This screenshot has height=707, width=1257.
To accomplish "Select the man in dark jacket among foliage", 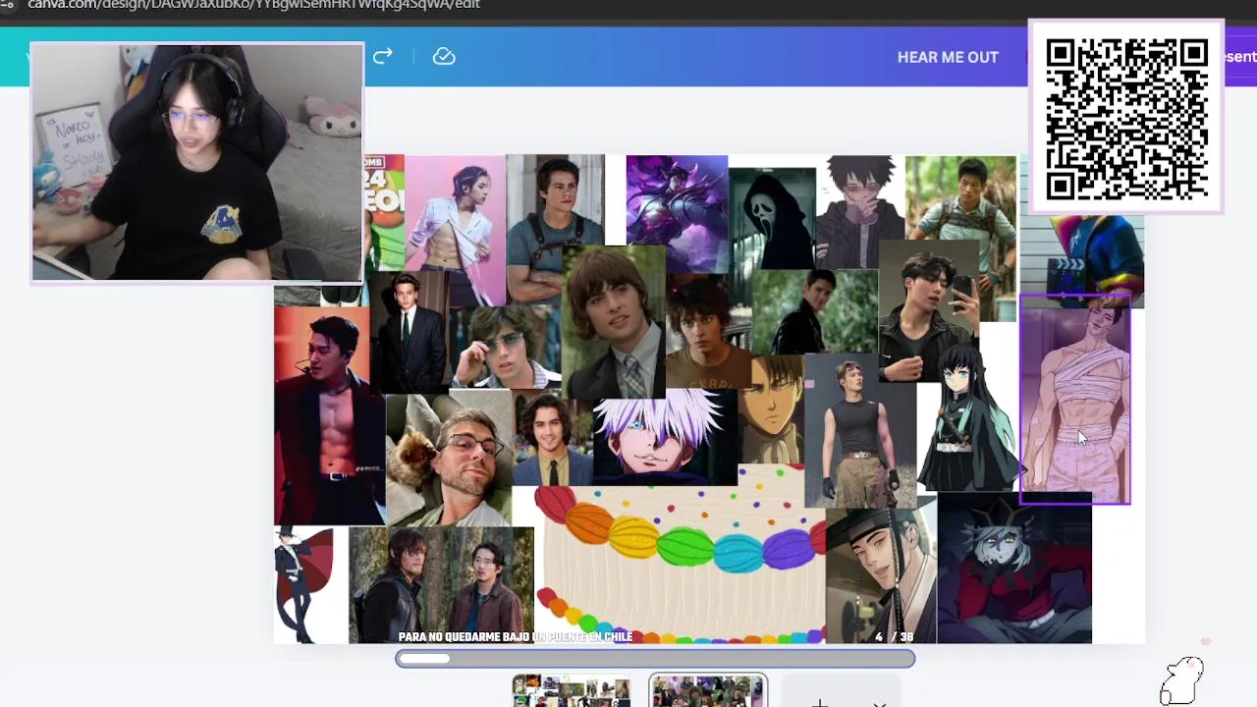I will (x=815, y=312).
